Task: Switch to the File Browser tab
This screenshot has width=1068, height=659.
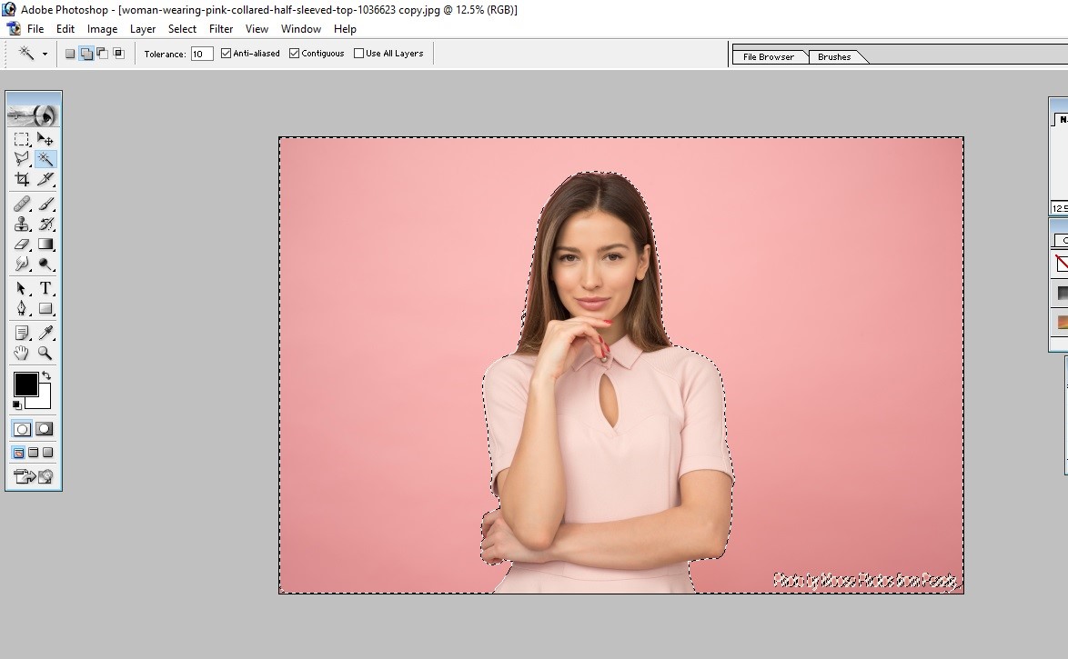Action: click(769, 56)
